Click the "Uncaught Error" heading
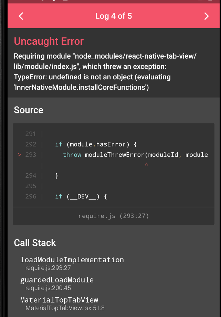The height and width of the screenshot is (317, 221). pyautogui.click(x=49, y=41)
